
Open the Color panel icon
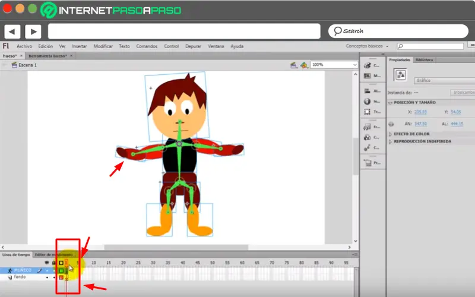(367, 65)
